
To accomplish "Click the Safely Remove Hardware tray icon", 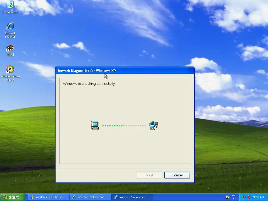I will pyautogui.click(x=244, y=197).
